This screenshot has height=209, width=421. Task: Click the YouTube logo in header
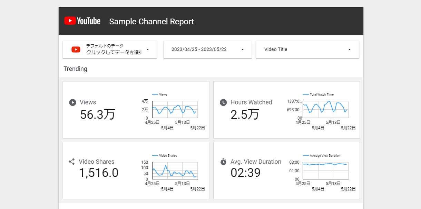pos(82,21)
